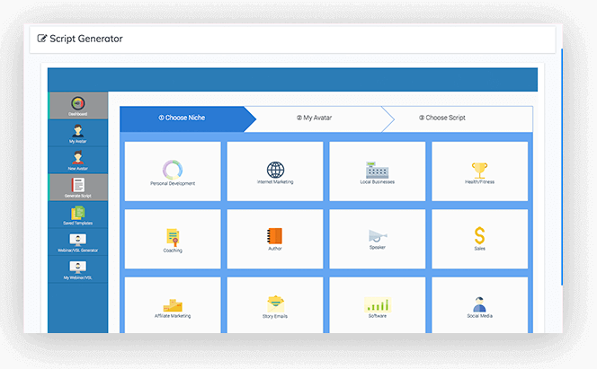Choose the Personal Development niche
Viewport: 597px width, 369px height.
click(x=173, y=171)
